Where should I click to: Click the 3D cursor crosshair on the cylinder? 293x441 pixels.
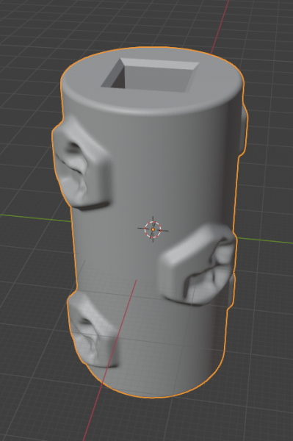pos(153,229)
